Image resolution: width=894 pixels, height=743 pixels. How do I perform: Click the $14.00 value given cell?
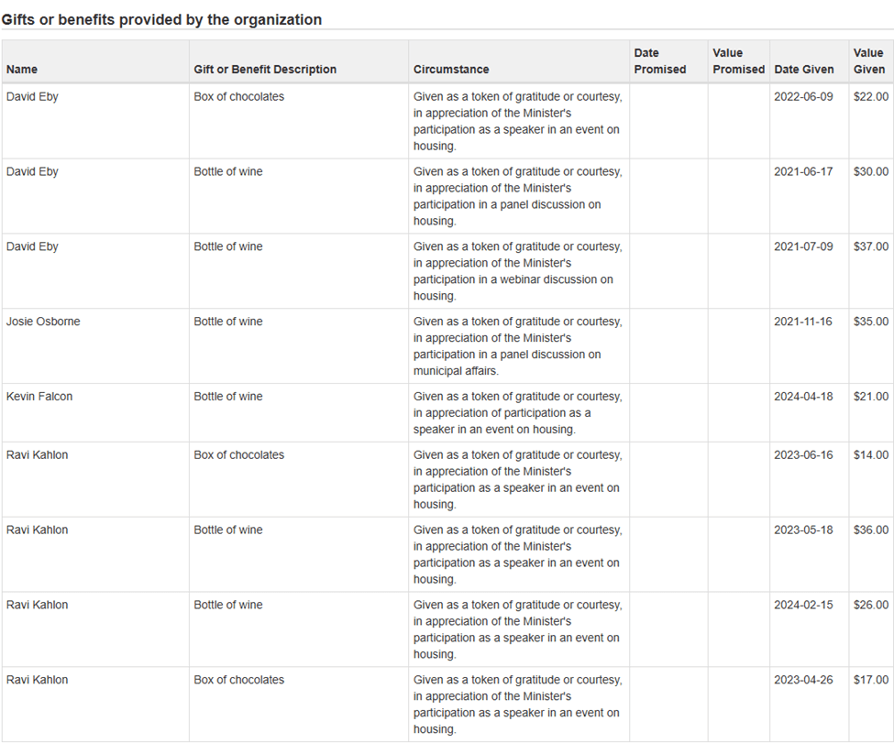[870, 455]
